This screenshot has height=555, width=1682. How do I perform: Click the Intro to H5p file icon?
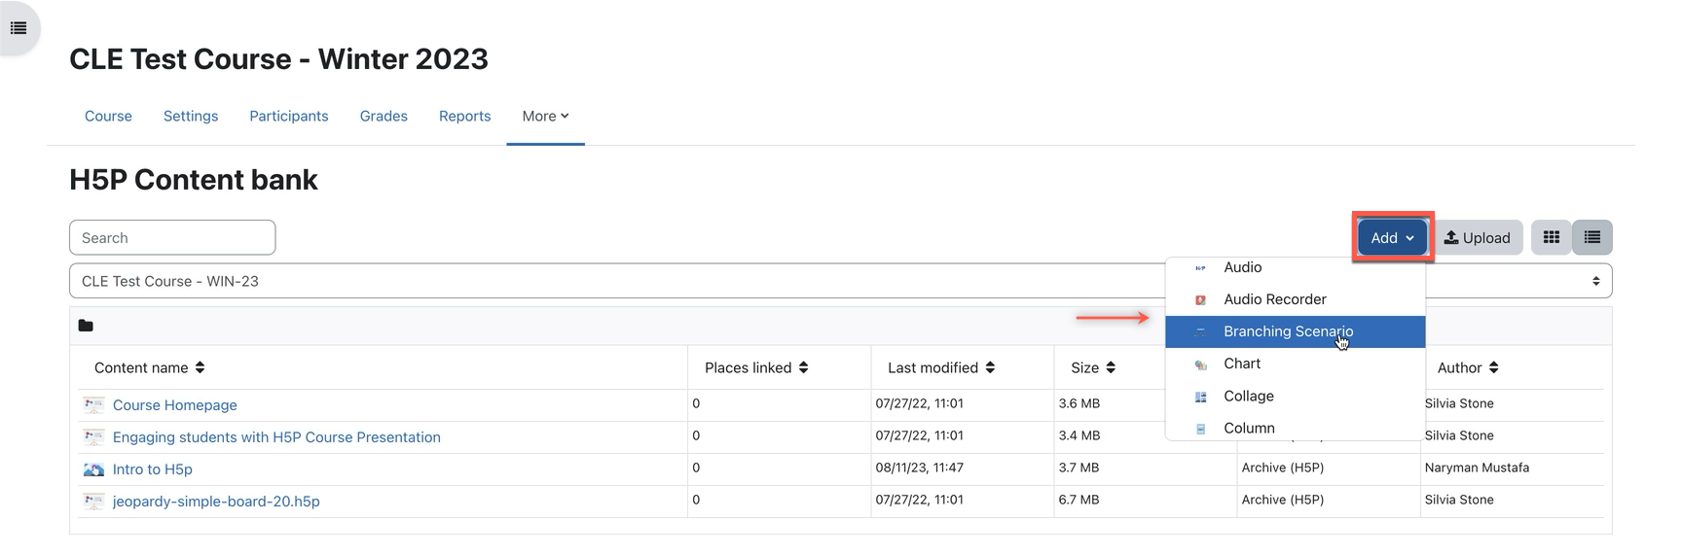pyautogui.click(x=93, y=469)
